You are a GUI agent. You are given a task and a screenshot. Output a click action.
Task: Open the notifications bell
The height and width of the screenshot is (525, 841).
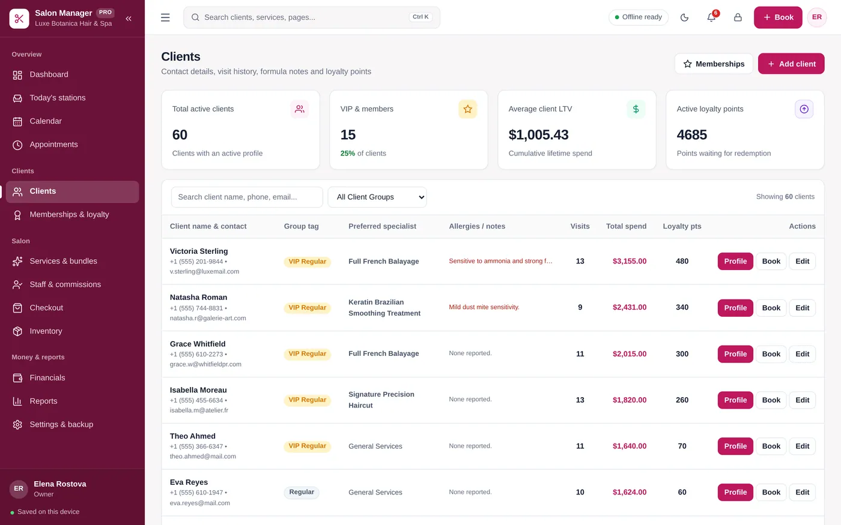pyautogui.click(x=711, y=17)
